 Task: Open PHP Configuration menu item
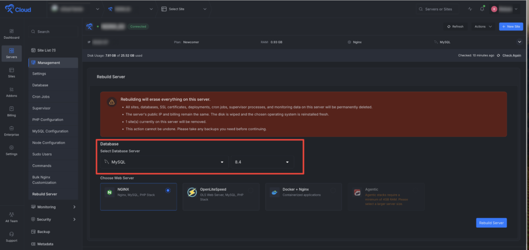click(x=48, y=119)
